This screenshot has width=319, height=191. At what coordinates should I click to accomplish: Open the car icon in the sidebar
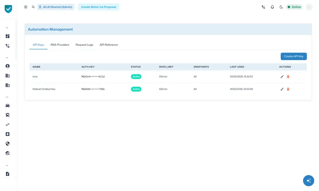tap(8, 105)
